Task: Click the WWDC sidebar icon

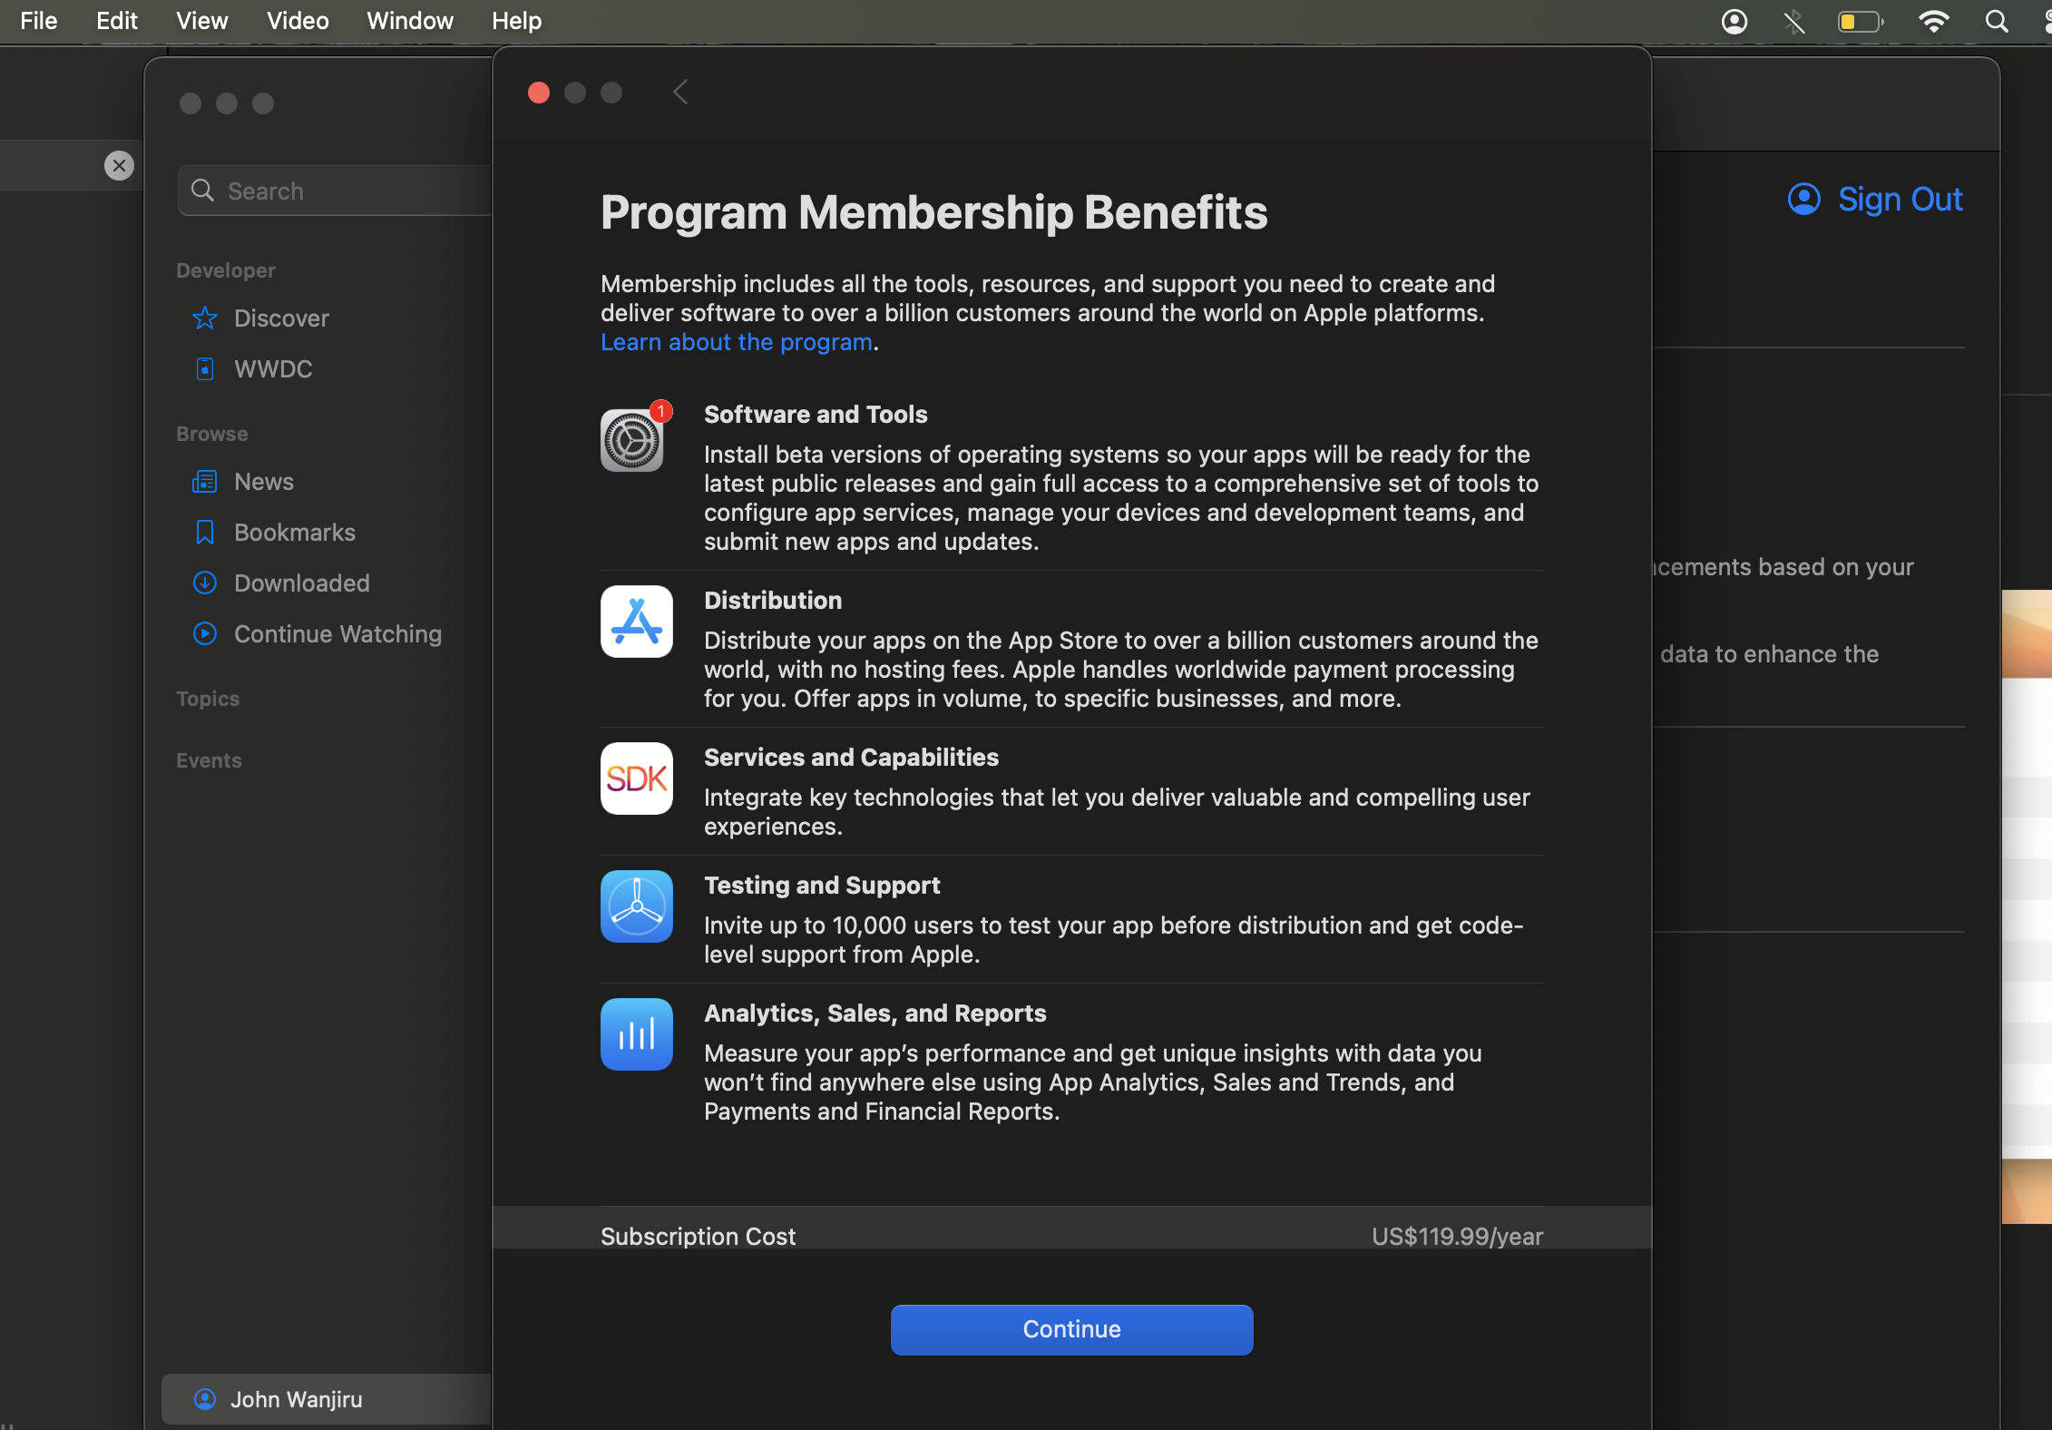Action: point(205,369)
